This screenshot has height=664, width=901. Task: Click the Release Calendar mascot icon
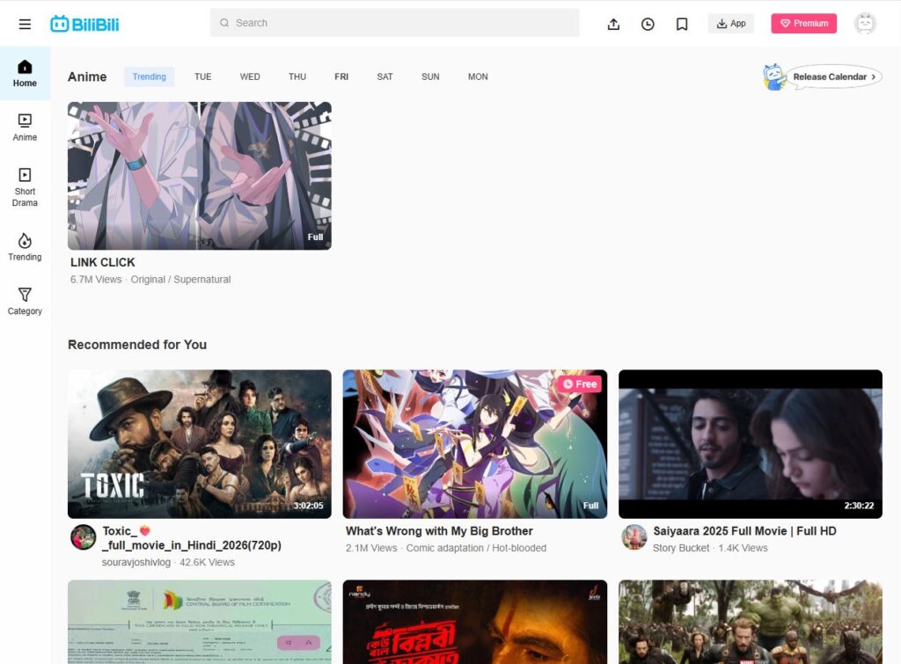pos(773,77)
